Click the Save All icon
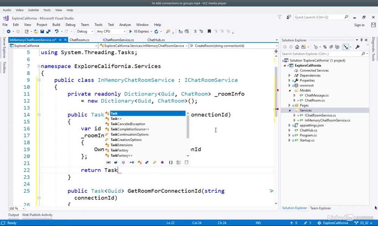The width and height of the screenshot is (378, 226). click(x=48, y=32)
